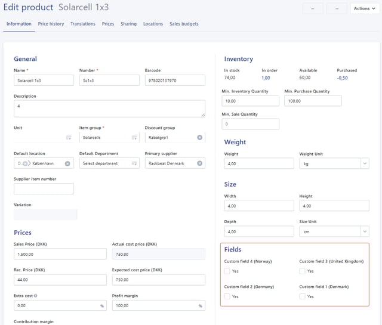Viewport: 382px width, 325px height.
Task: Clear the Discount group selection
Action: point(199,138)
